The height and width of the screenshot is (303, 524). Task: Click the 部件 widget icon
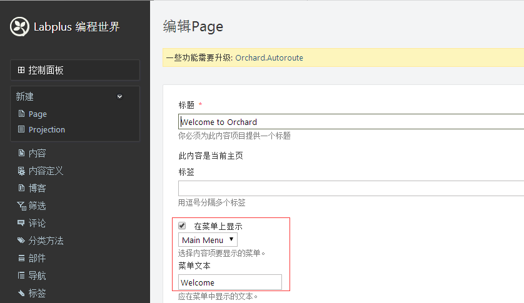tap(21, 258)
